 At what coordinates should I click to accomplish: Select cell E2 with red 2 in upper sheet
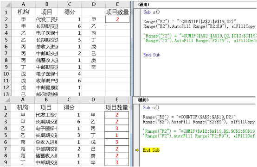coord(117,19)
